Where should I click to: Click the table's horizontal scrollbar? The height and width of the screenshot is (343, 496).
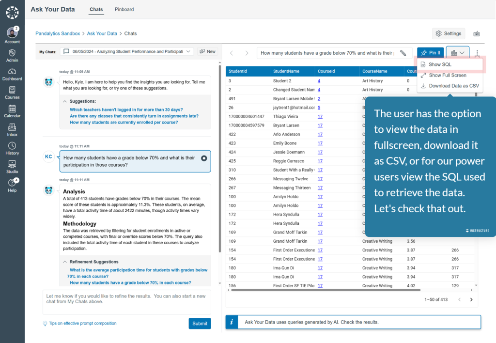click(x=325, y=290)
